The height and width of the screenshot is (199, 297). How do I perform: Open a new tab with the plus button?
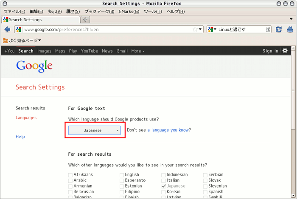click(85, 20)
